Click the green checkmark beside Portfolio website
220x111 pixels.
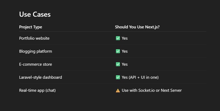pos(118,38)
